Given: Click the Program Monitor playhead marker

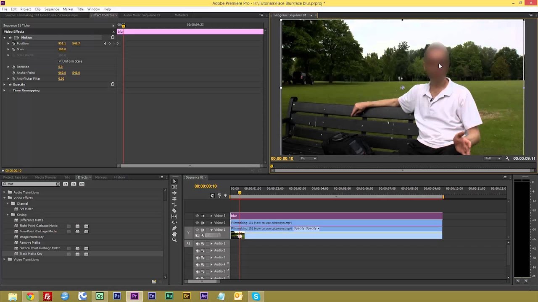Looking at the screenshot, I should [x=272, y=166].
